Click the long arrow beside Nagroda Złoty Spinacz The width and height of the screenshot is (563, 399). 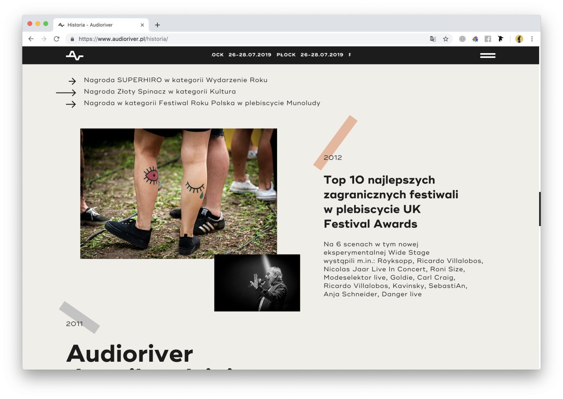(x=66, y=93)
